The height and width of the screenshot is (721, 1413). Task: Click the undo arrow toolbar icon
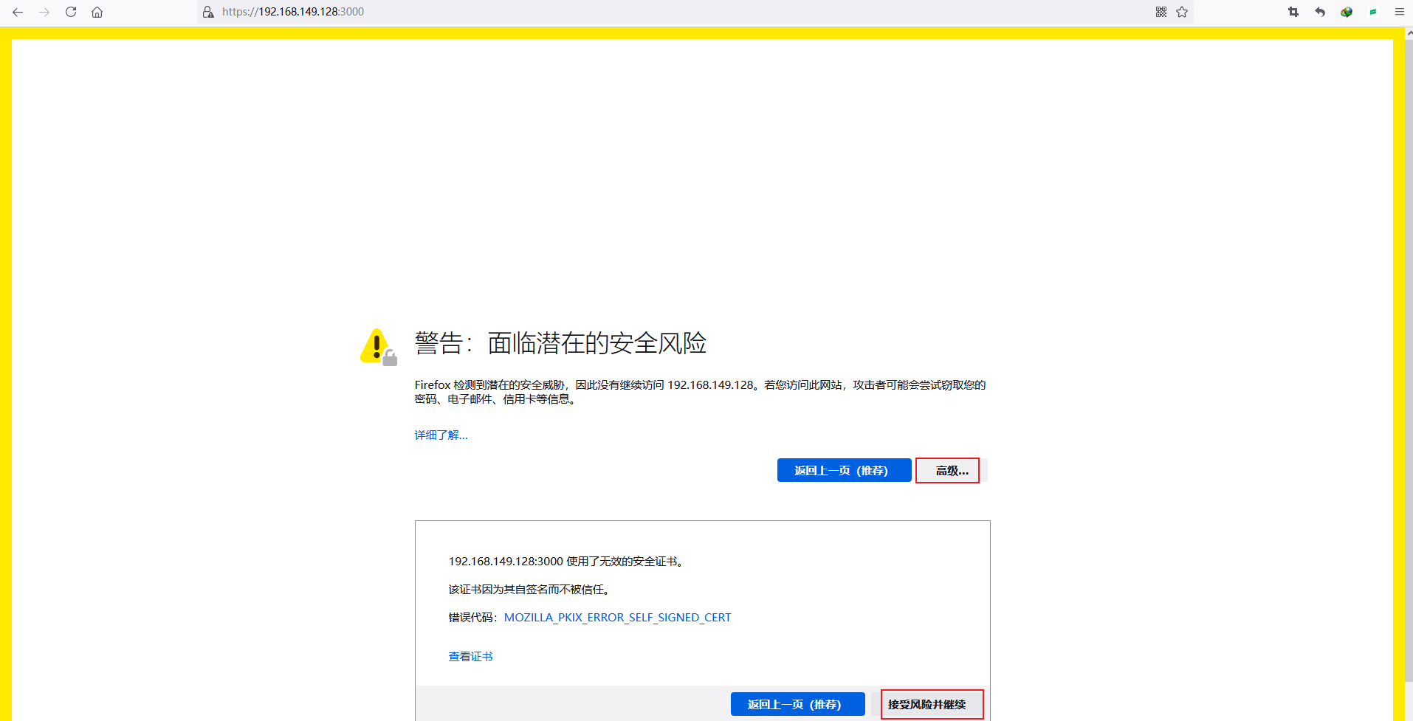tap(1320, 12)
